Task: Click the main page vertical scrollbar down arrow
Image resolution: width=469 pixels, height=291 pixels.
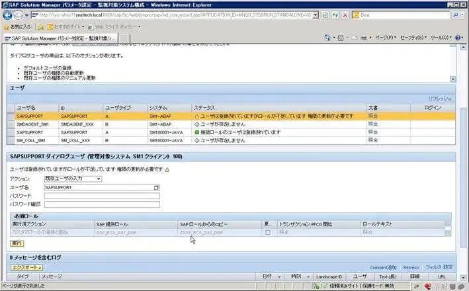Action: [x=463, y=278]
